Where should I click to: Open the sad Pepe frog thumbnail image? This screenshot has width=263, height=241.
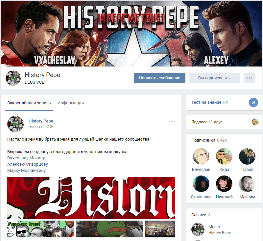[109, 229]
